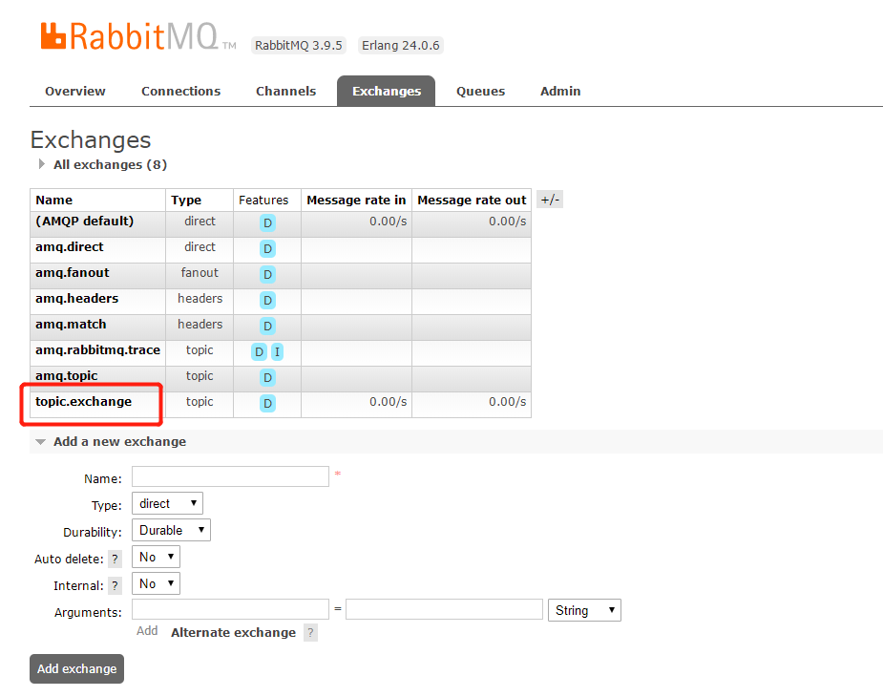Viewport: 883px width, 697px height.
Task: Open the Internal help icon
Action: tap(115, 584)
